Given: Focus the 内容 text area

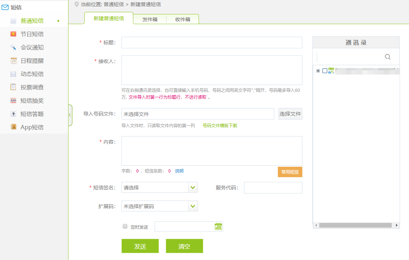Looking at the screenshot, I should (212, 151).
